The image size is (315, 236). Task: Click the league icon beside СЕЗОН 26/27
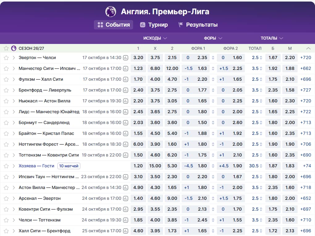pos(14,48)
